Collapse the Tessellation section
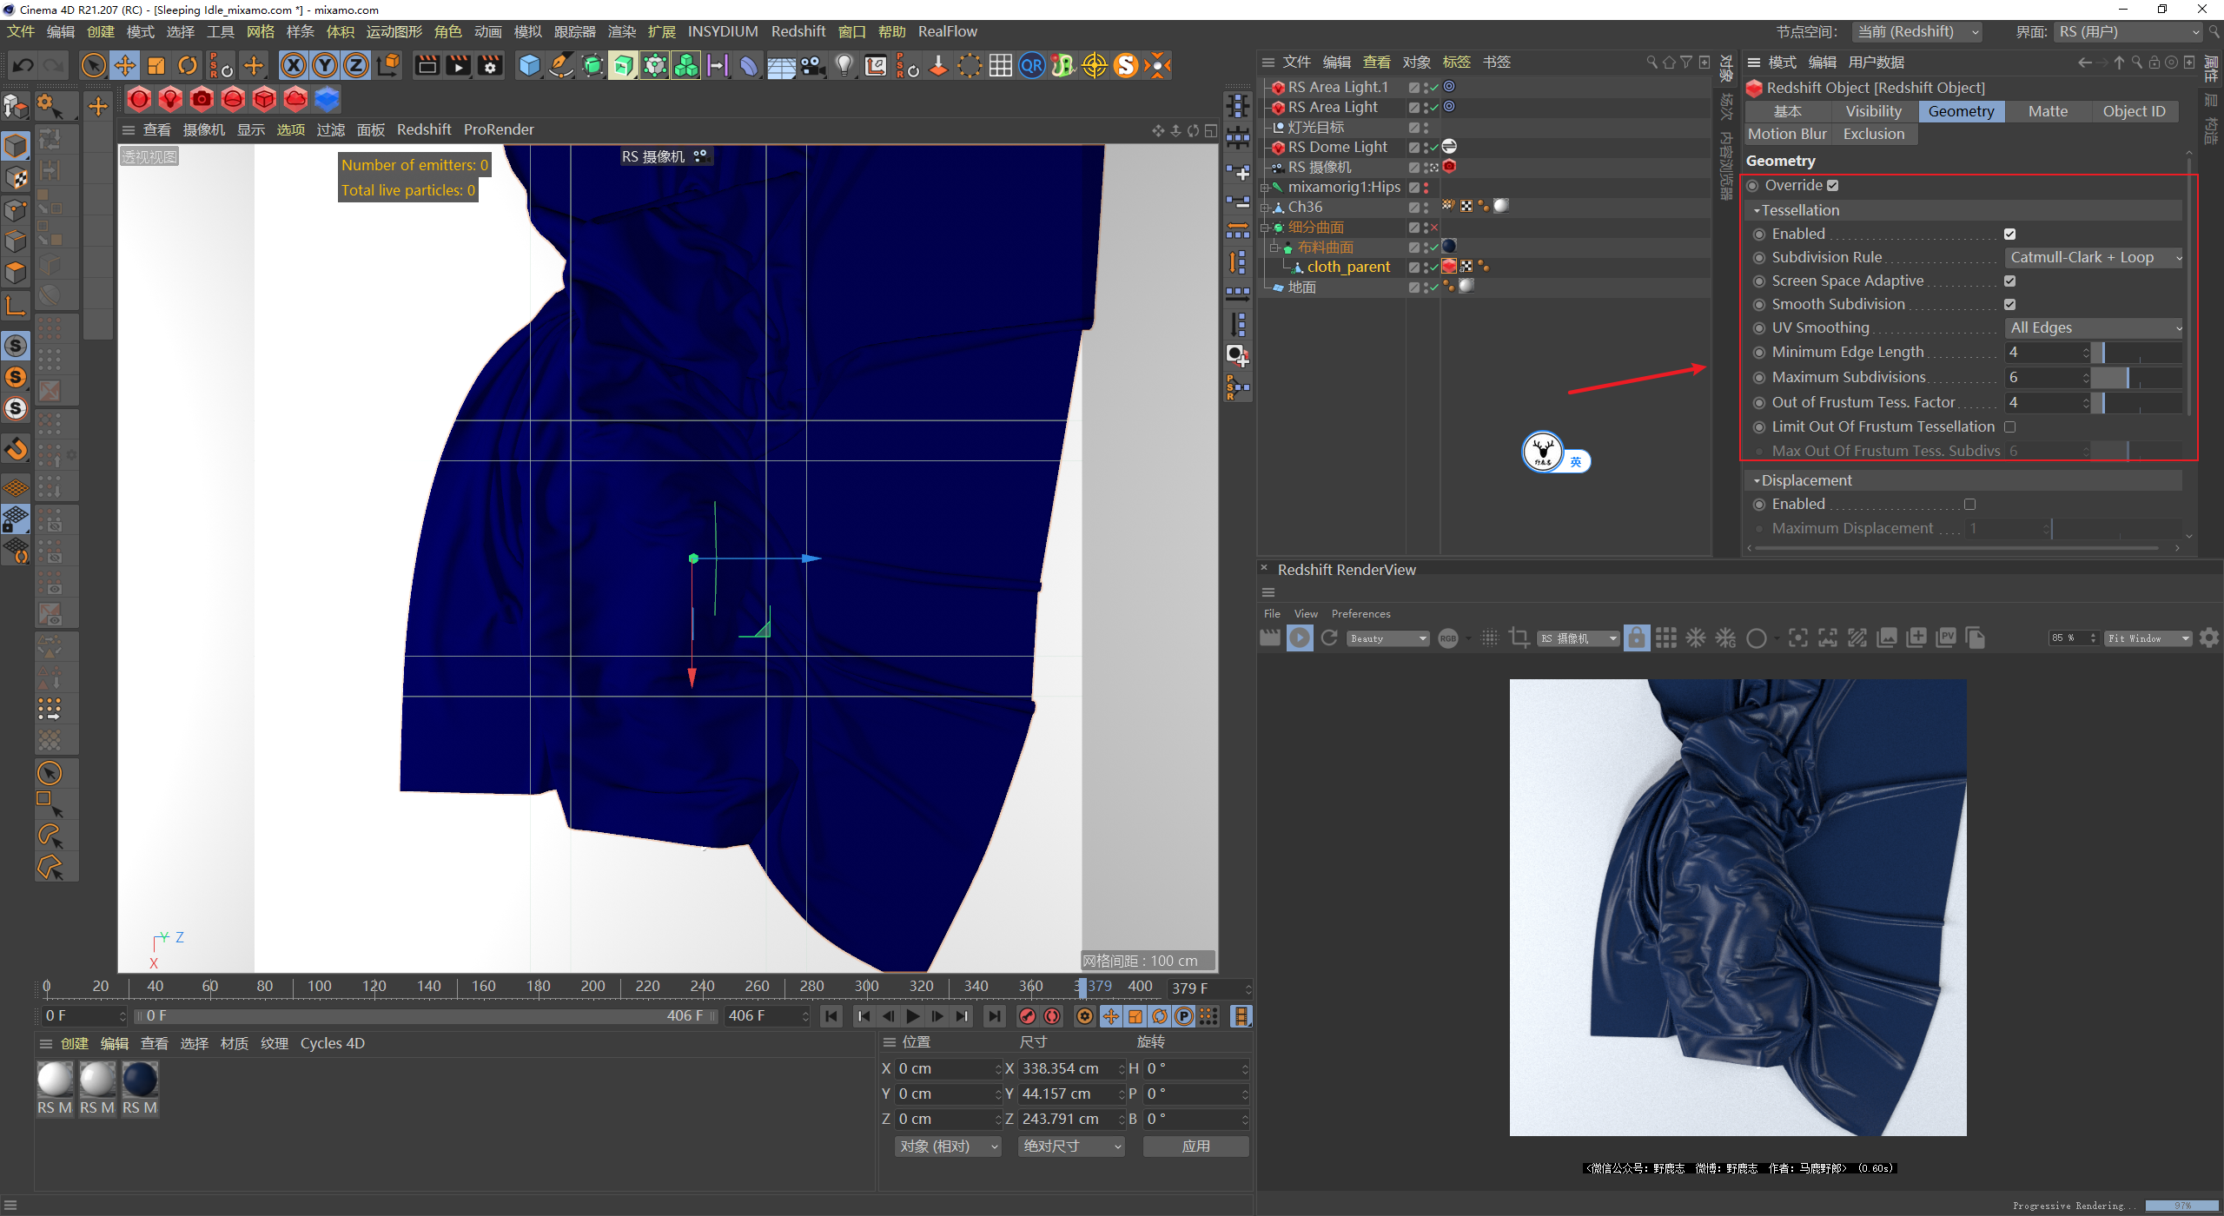This screenshot has width=2224, height=1216. click(x=1757, y=210)
